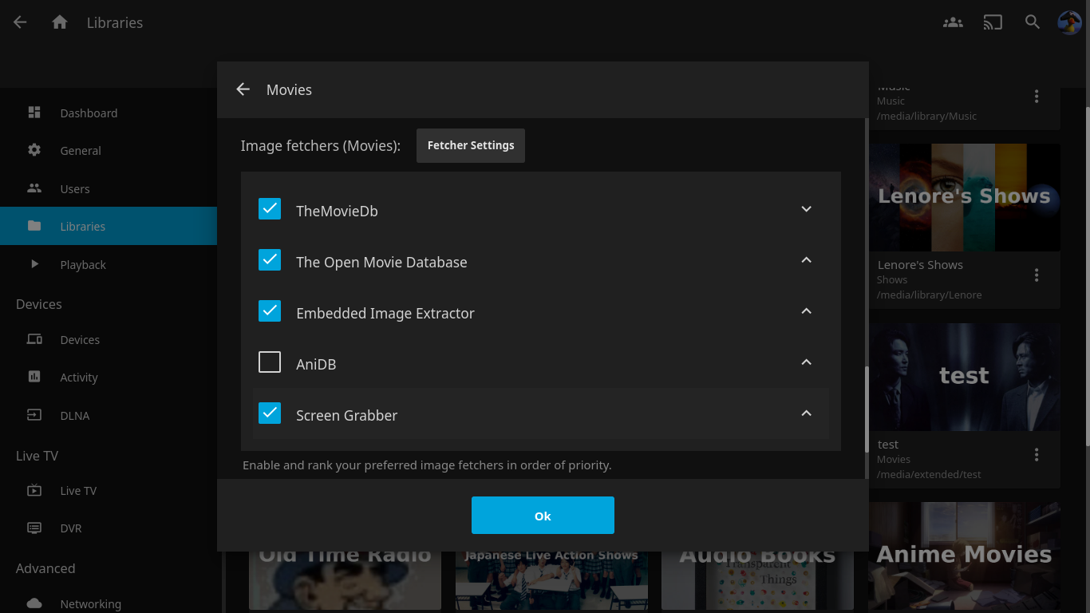Click the Home icon in top bar

(x=60, y=22)
